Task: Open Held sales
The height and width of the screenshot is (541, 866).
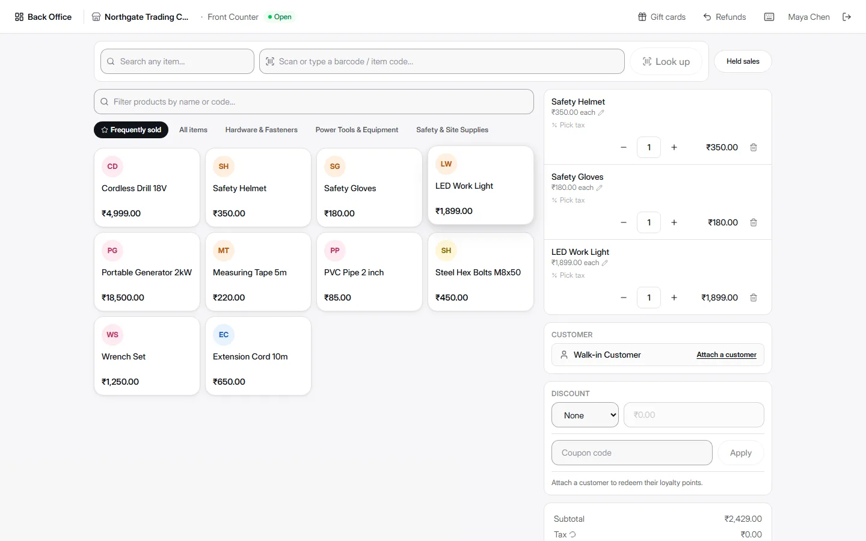Action: (x=743, y=61)
